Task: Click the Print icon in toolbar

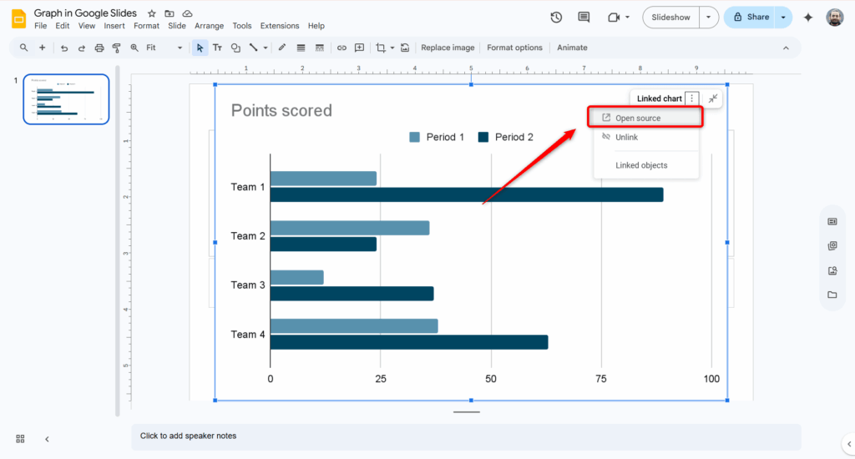Action: pyautogui.click(x=99, y=48)
